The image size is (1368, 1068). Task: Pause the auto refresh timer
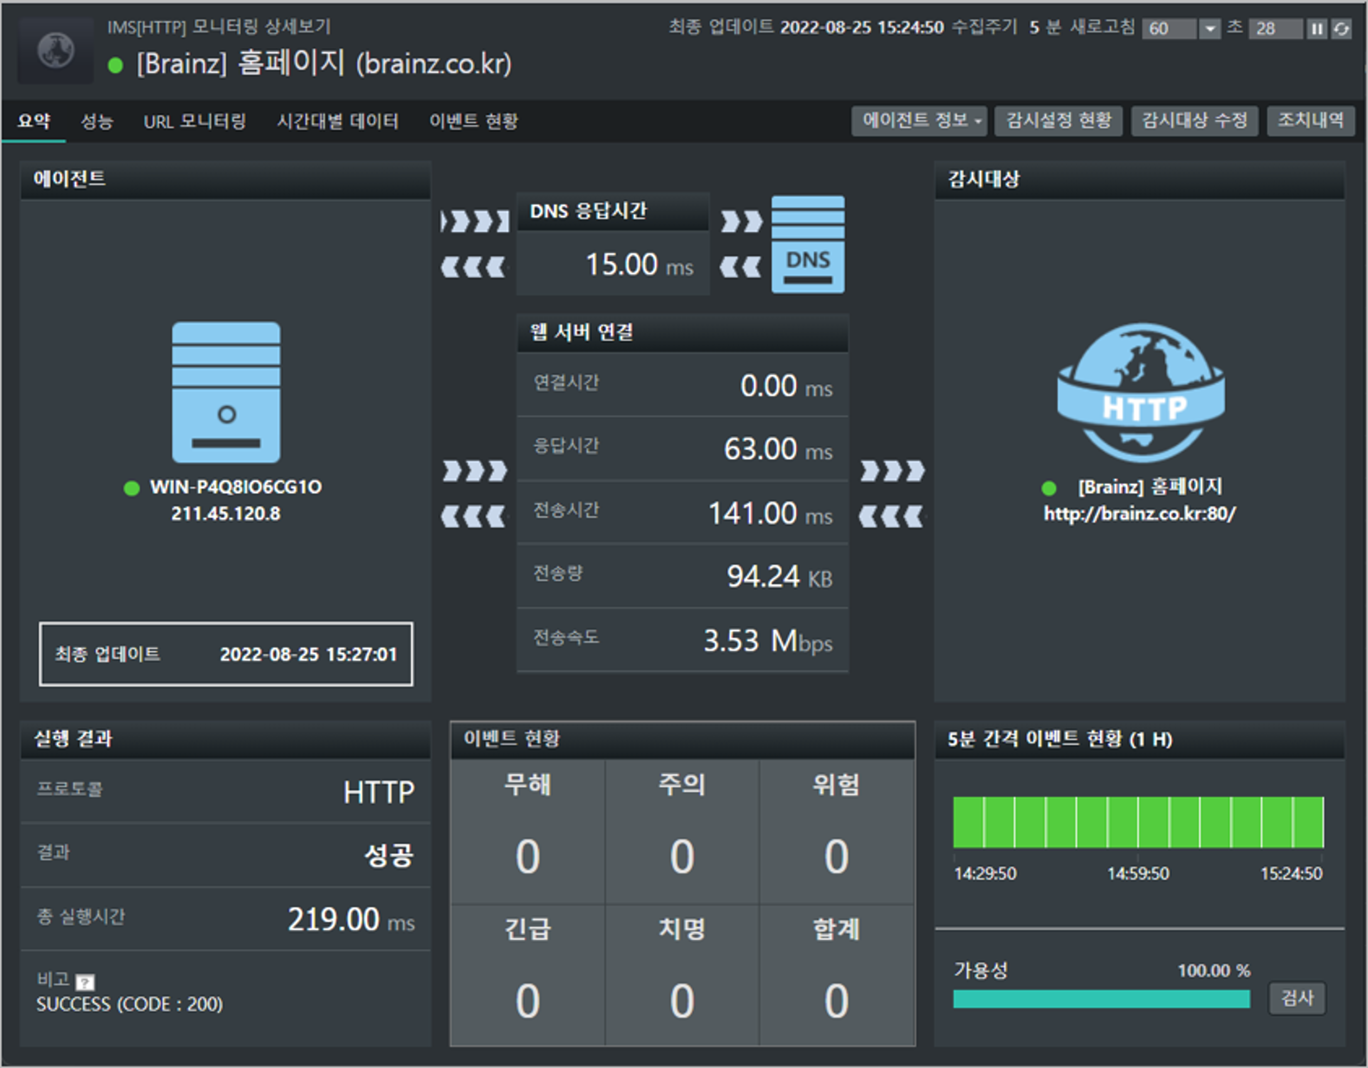pyautogui.click(x=1317, y=29)
